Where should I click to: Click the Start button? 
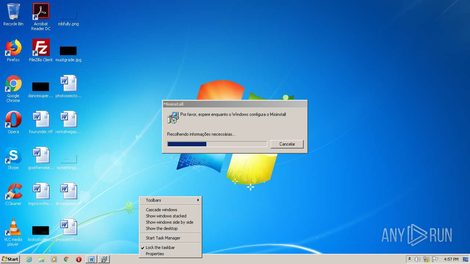click(10, 259)
